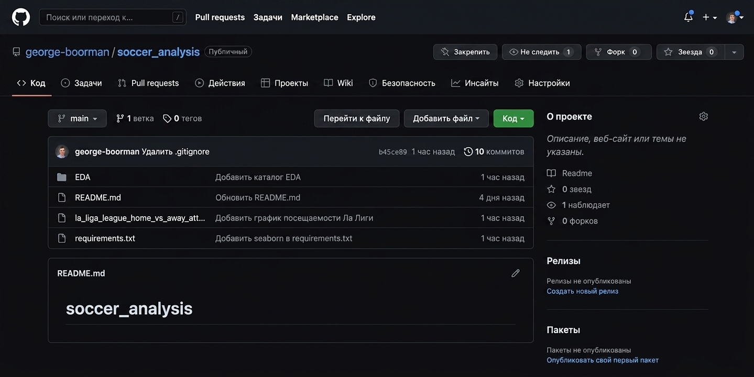Open the notifications bell
The height and width of the screenshot is (377, 754).
pyautogui.click(x=689, y=17)
